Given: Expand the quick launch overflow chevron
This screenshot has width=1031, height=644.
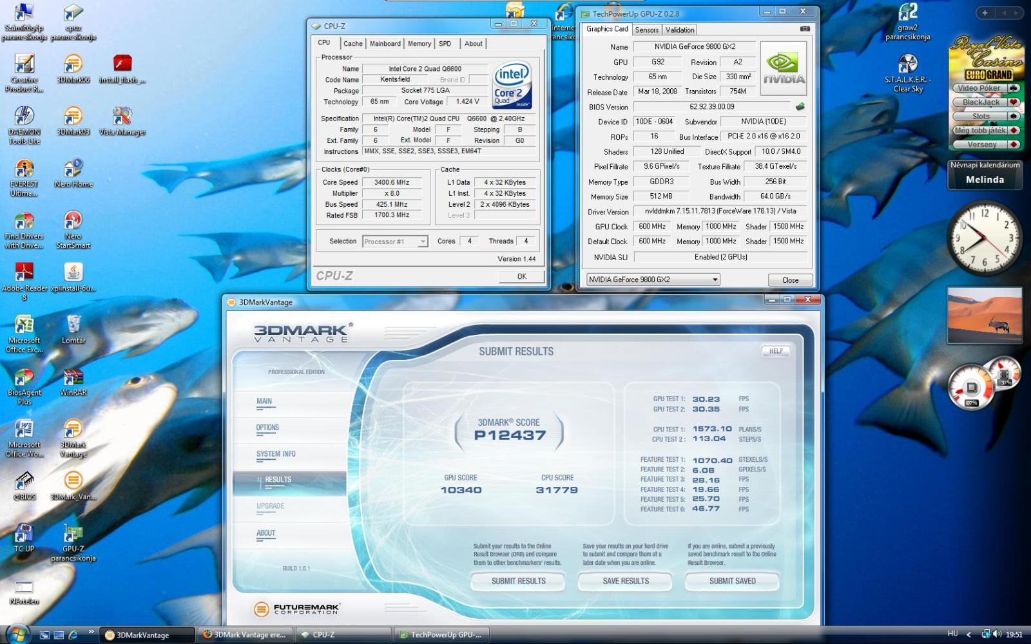Looking at the screenshot, I should [x=91, y=632].
